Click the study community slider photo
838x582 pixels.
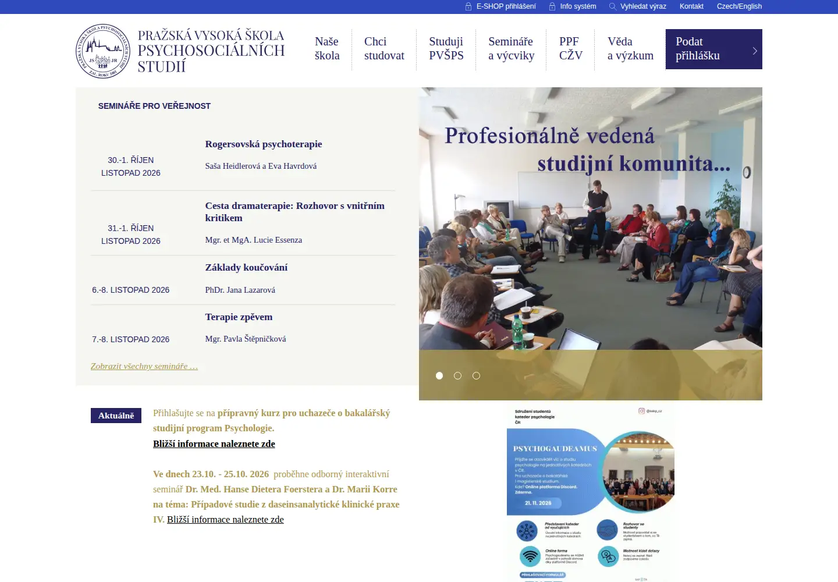[591, 244]
